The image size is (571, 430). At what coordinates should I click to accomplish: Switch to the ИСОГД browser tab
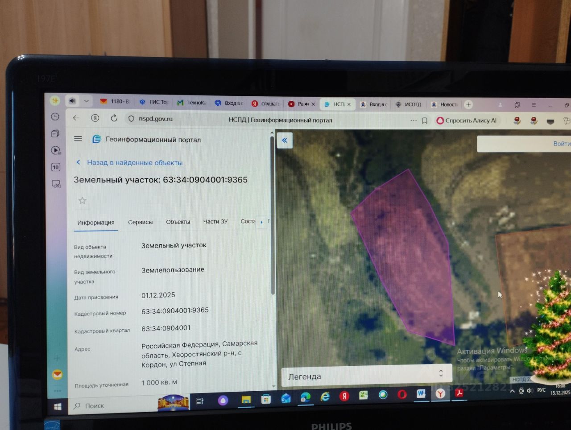tap(408, 104)
